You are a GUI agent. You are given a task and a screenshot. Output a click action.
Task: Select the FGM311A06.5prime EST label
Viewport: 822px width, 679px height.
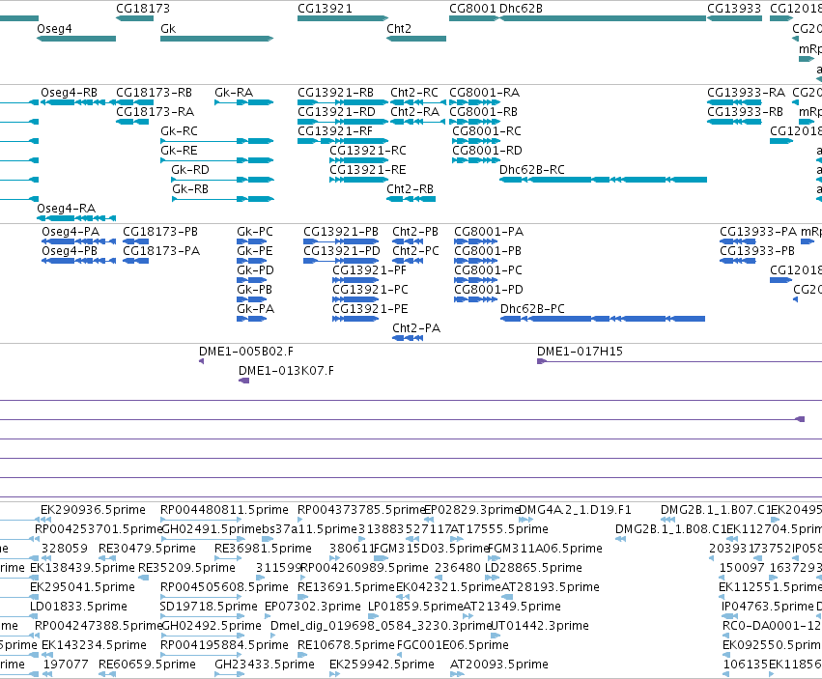click(x=545, y=549)
